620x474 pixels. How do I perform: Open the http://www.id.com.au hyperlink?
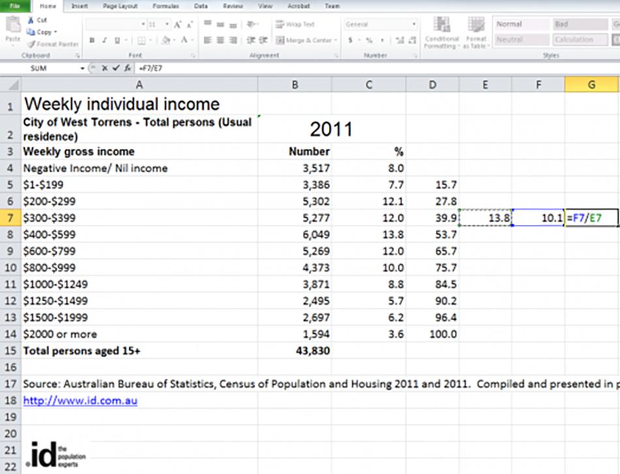tap(80, 400)
